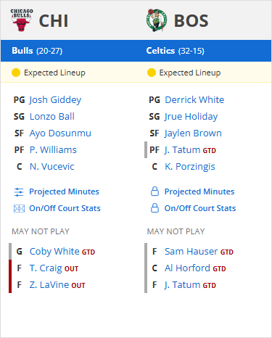The width and height of the screenshot is (272, 338).
Task: Click the CHI team abbreviation
Action: coord(54,21)
